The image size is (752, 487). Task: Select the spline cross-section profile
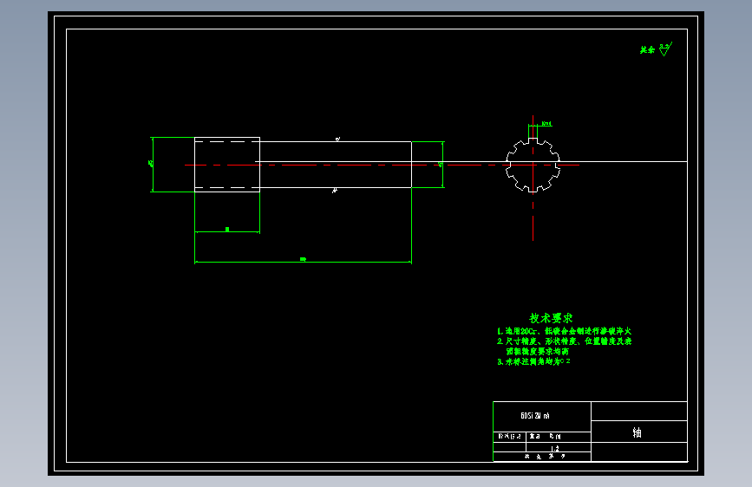[533, 166]
